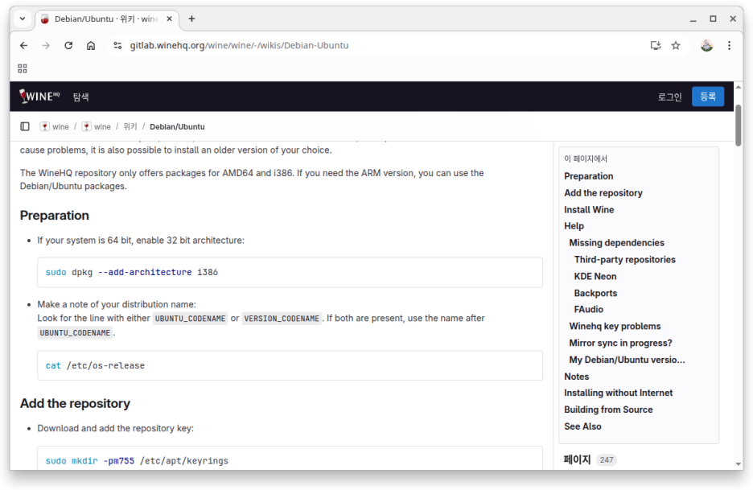
Task: Click the Add the repository heading
Action: 75,404
